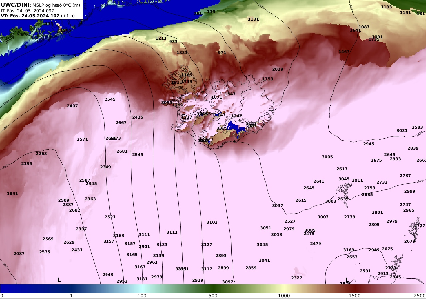Click the 2195 height label
426x299 pixels.
click(27, 164)
